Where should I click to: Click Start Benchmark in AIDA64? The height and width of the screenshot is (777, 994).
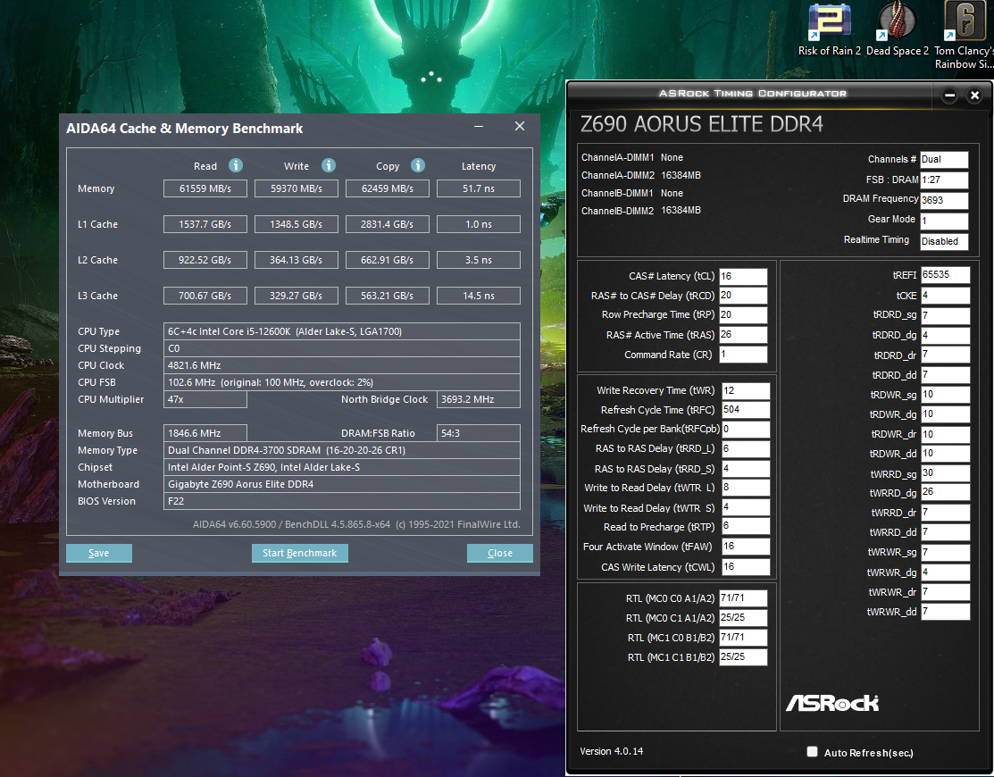point(300,553)
